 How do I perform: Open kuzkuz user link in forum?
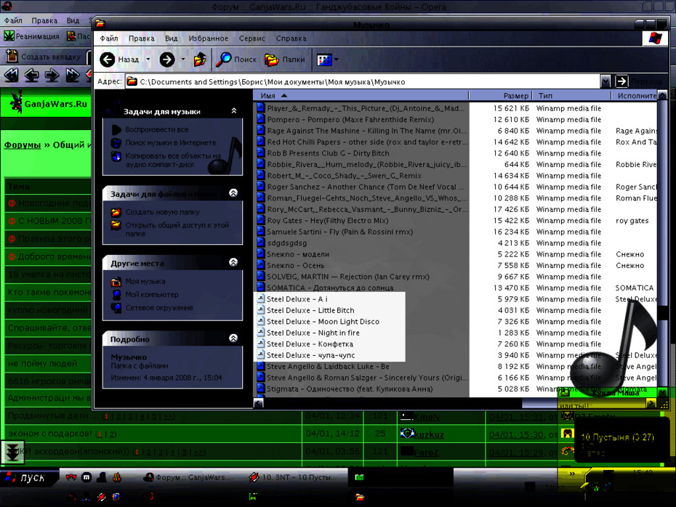(429, 434)
